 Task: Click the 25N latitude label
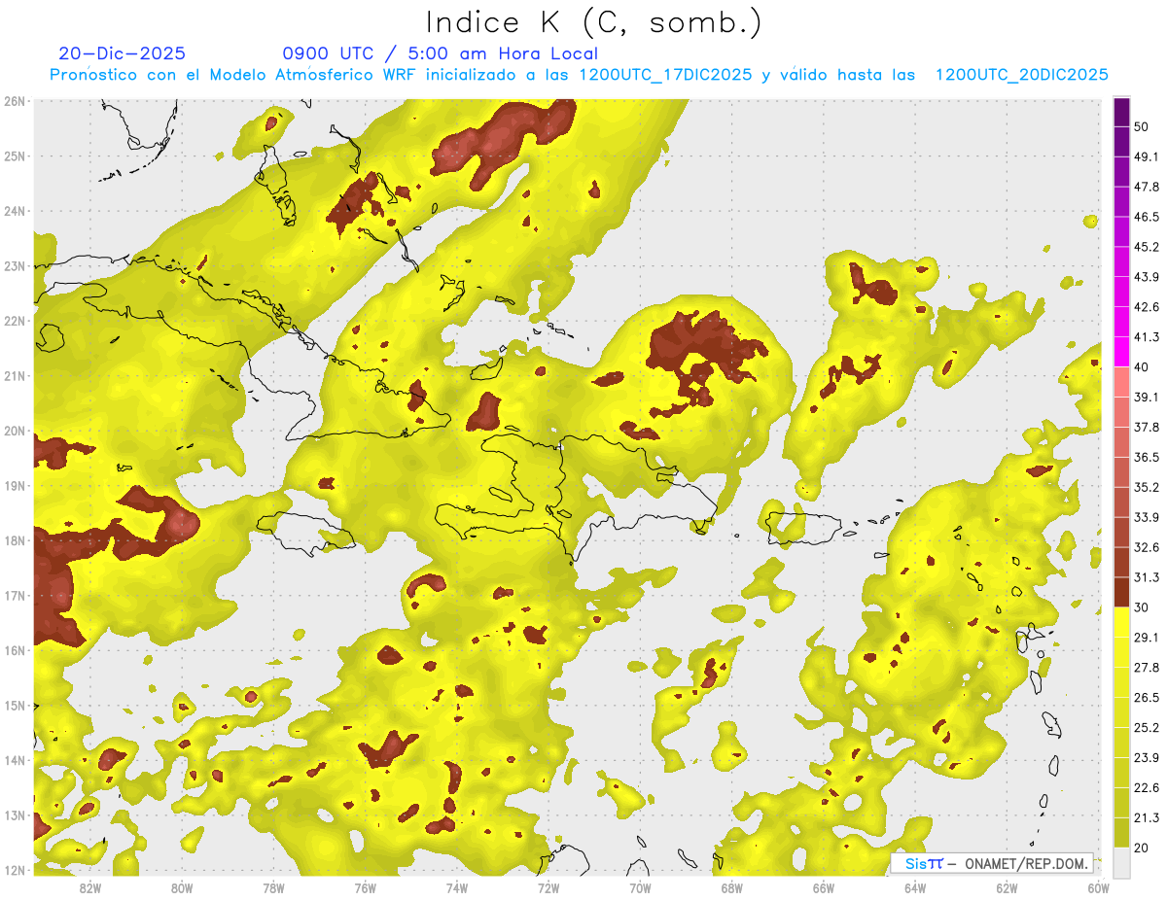(15, 156)
